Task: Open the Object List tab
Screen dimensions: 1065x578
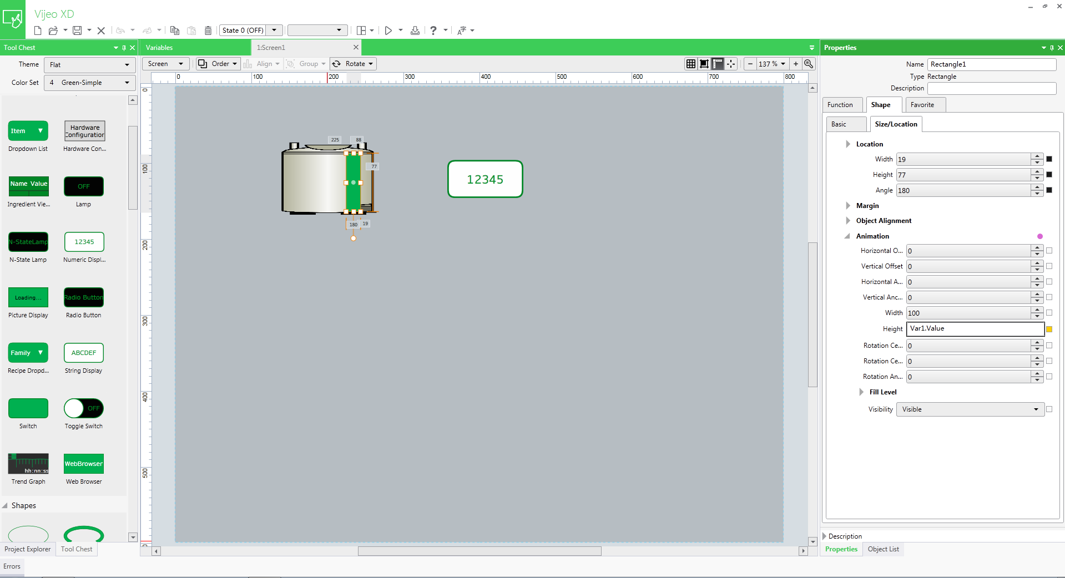Action: (884, 549)
